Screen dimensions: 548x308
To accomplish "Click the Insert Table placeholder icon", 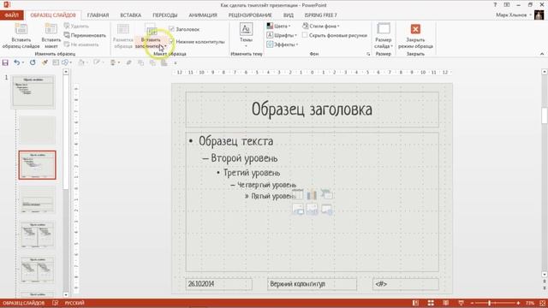I will pos(298,194).
